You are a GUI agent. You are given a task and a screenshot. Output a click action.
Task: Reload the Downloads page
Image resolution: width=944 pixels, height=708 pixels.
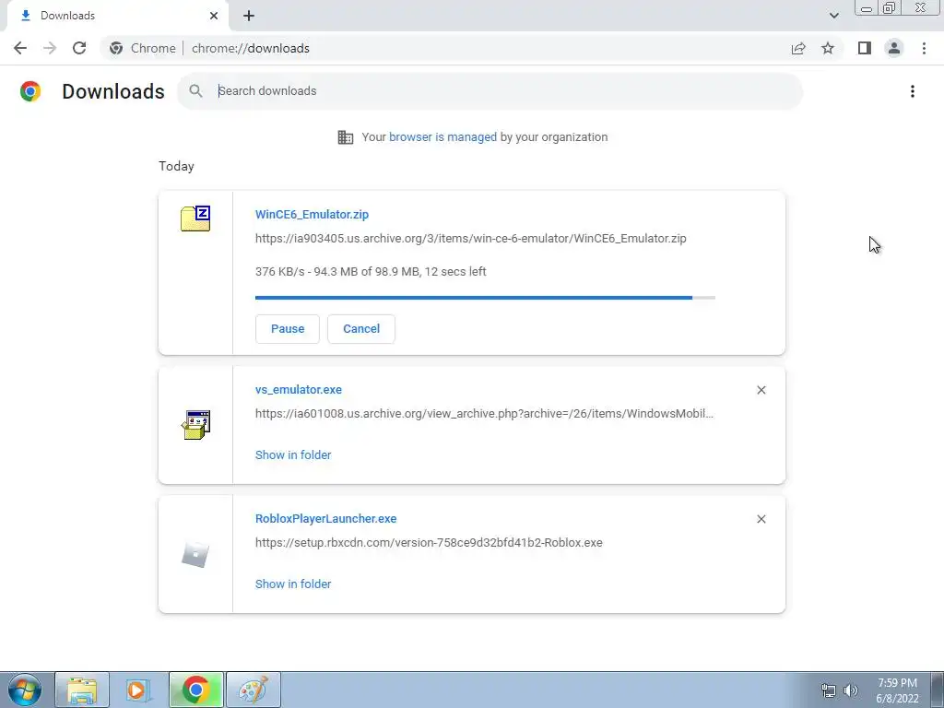tap(79, 48)
